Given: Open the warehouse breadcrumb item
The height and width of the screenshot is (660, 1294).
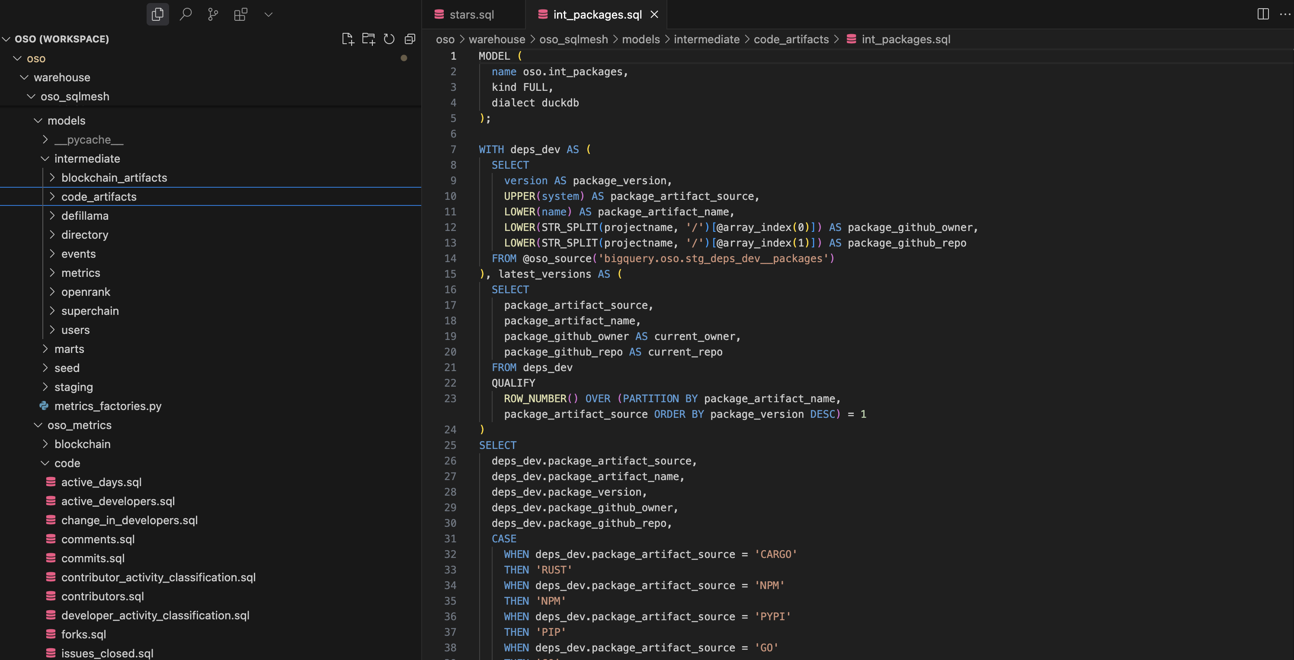Looking at the screenshot, I should coord(496,39).
